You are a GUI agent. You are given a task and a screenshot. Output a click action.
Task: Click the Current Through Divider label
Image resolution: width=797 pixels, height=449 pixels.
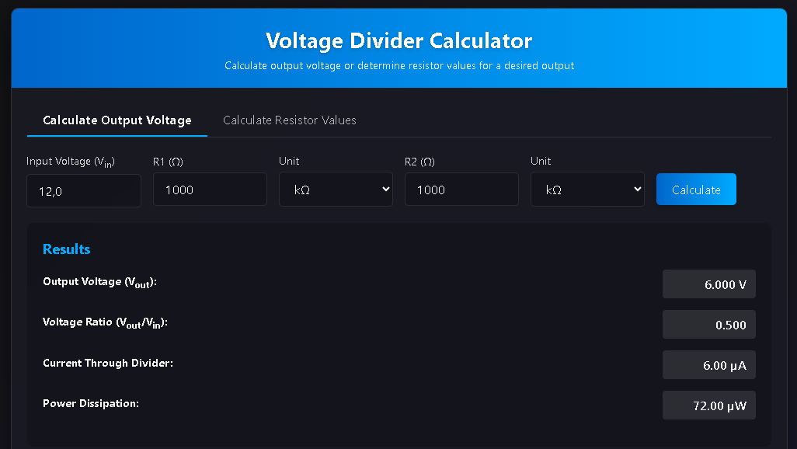[x=108, y=363]
